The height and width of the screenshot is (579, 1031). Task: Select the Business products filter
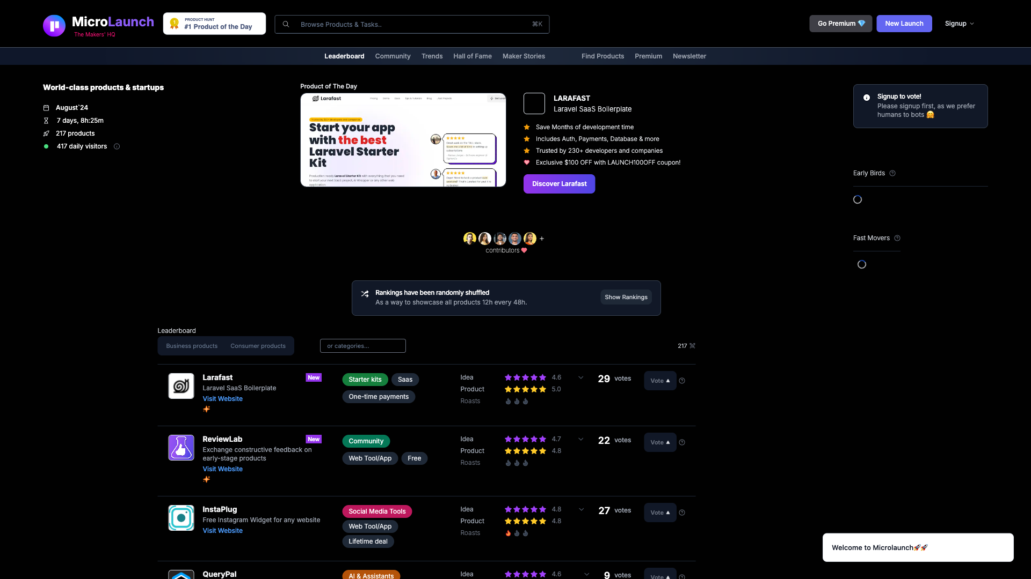192,346
